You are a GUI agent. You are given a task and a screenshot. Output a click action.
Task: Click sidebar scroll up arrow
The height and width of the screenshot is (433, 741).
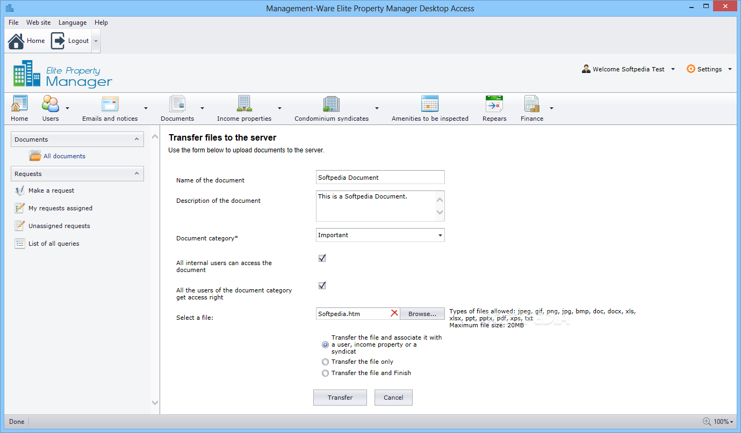click(x=155, y=137)
